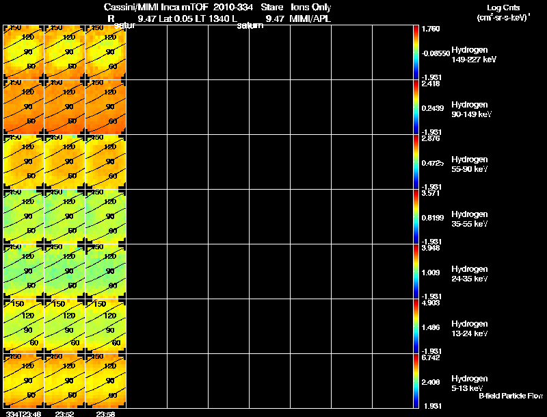Viewport: 547px width, 417px height.
Task: Click the 'Hydrogen 90-149 keV' label
Action: click(x=471, y=110)
